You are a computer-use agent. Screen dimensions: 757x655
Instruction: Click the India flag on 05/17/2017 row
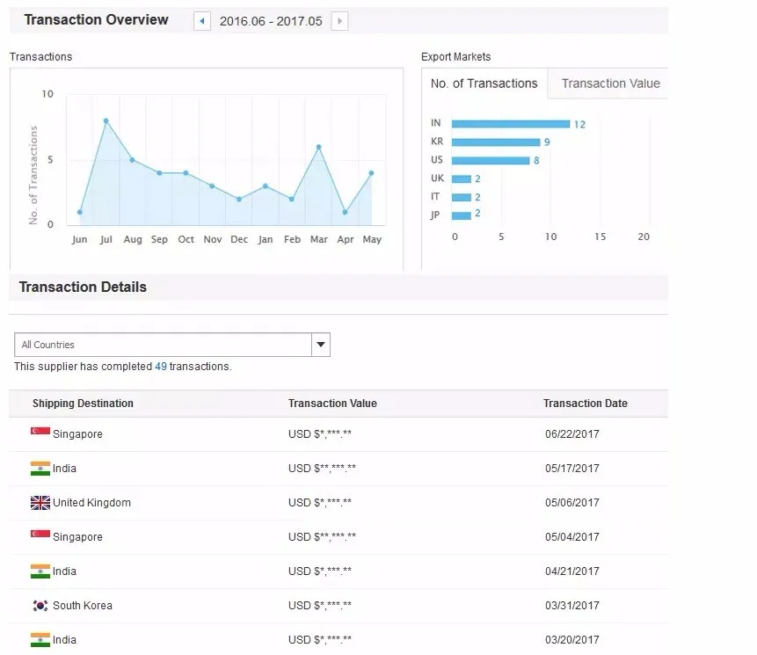pos(40,468)
